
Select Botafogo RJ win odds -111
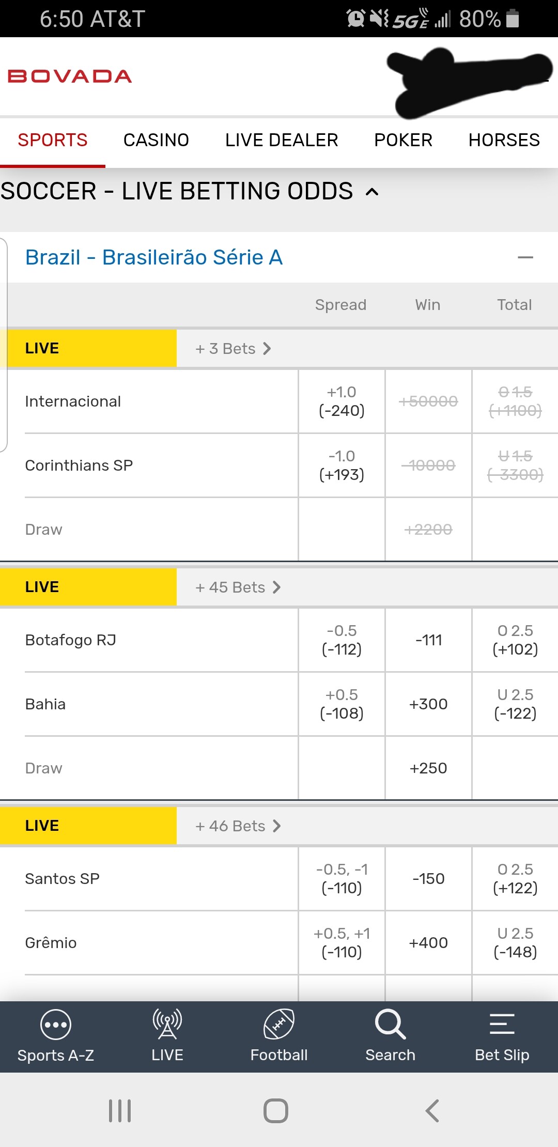[428, 640]
